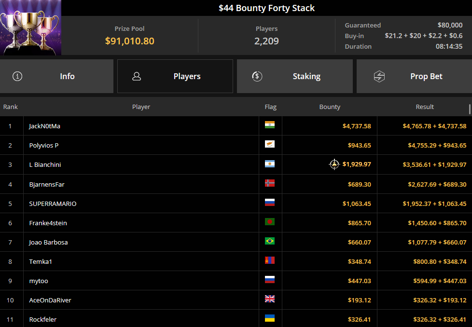The height and width of the screenshot is (327, 472).
Task: Click the Players person icon
Action: (x=137, y=76)
